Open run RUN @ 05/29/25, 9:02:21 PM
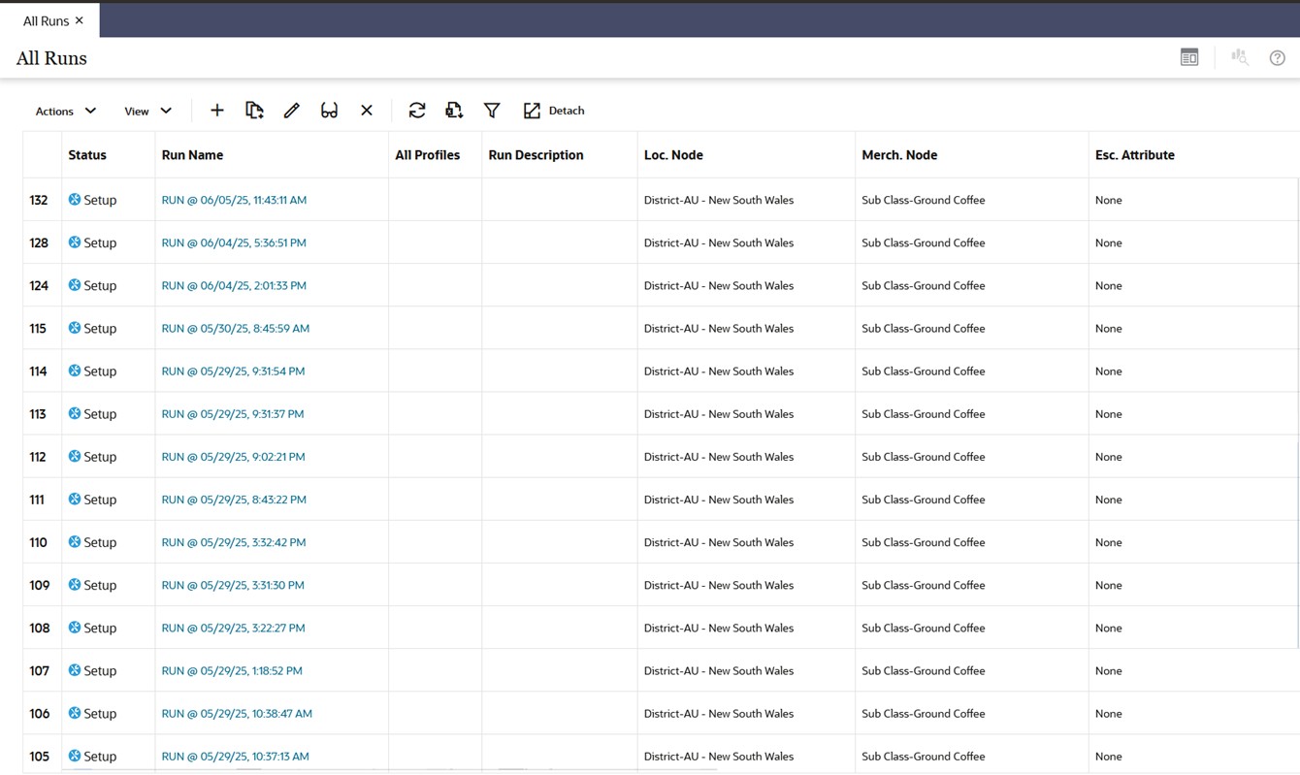This screenshot has width=1300, height=775. pyautogui.click(x=233, y=456)
